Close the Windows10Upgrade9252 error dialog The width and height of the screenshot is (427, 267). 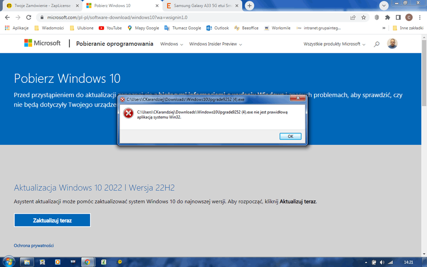point(298,98)
